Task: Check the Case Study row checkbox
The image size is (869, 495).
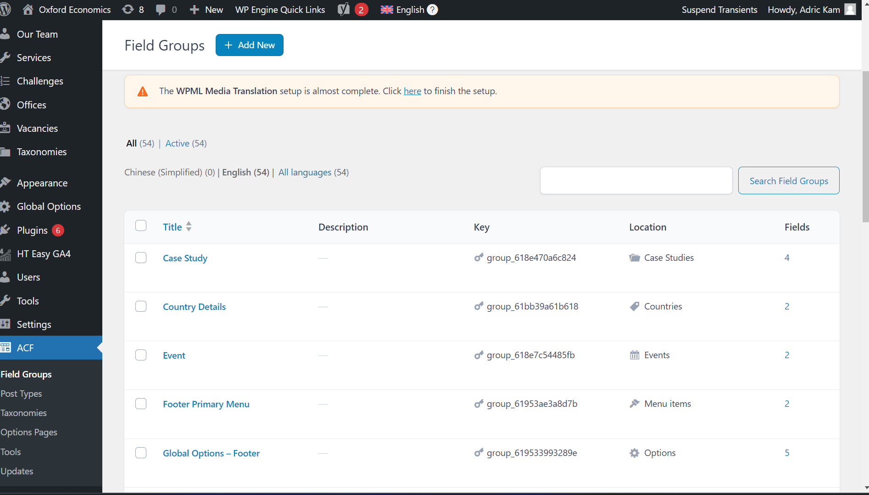Action: 141,258
